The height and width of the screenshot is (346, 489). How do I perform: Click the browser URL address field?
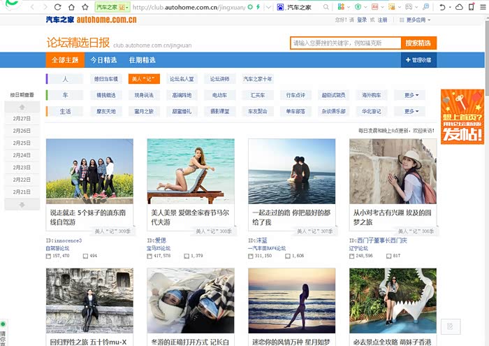(x=189, y=7)
